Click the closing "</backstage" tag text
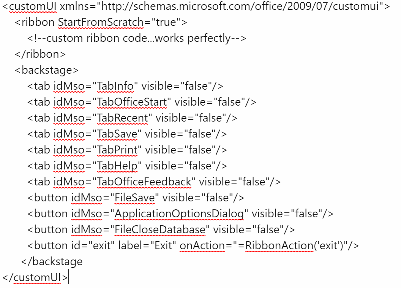This screenshot has height=288, width=401. (52, 262)
